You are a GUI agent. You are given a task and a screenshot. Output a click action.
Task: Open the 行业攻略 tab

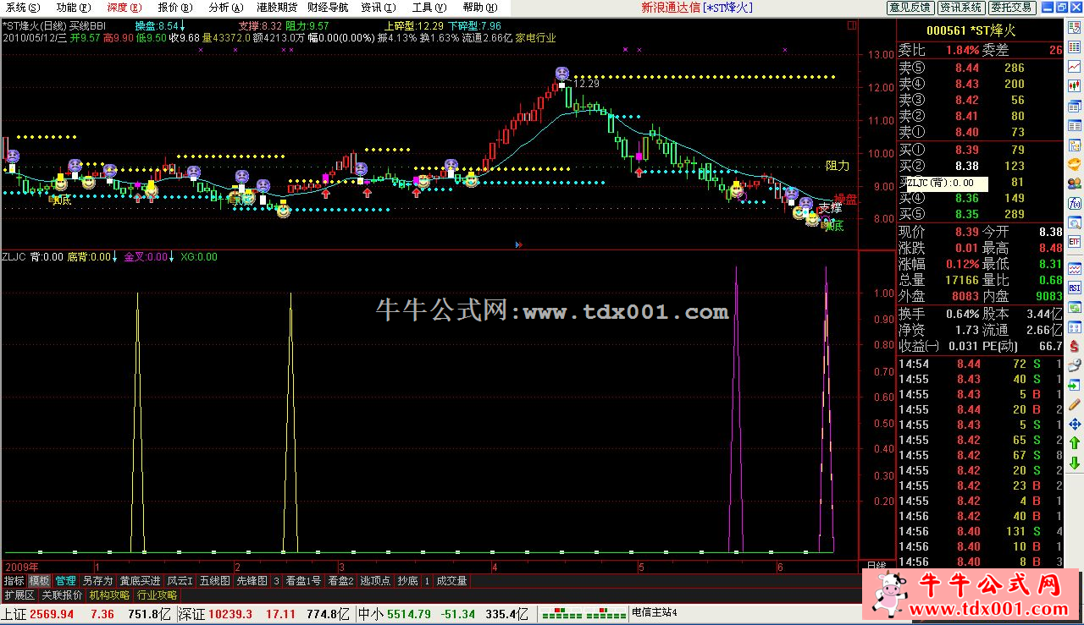tap(157, 595)
